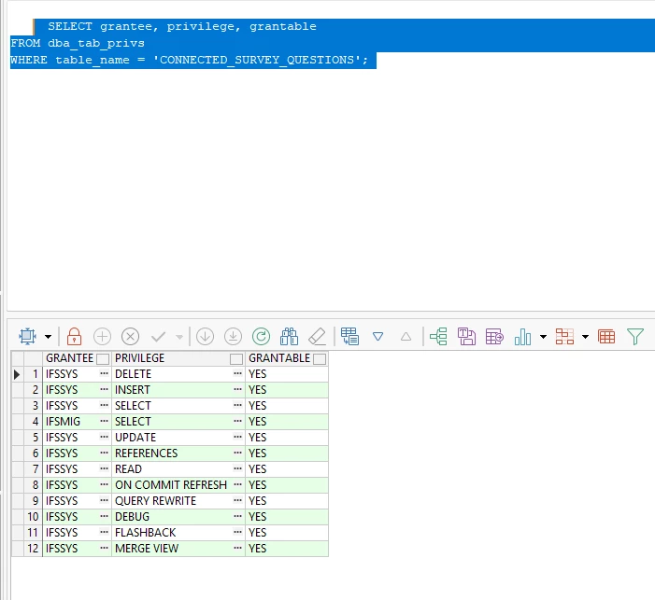Image resolution: width=655 pixels, height=600 pixels.
Task: Click the next record down triangle
Action: point(378,336)
